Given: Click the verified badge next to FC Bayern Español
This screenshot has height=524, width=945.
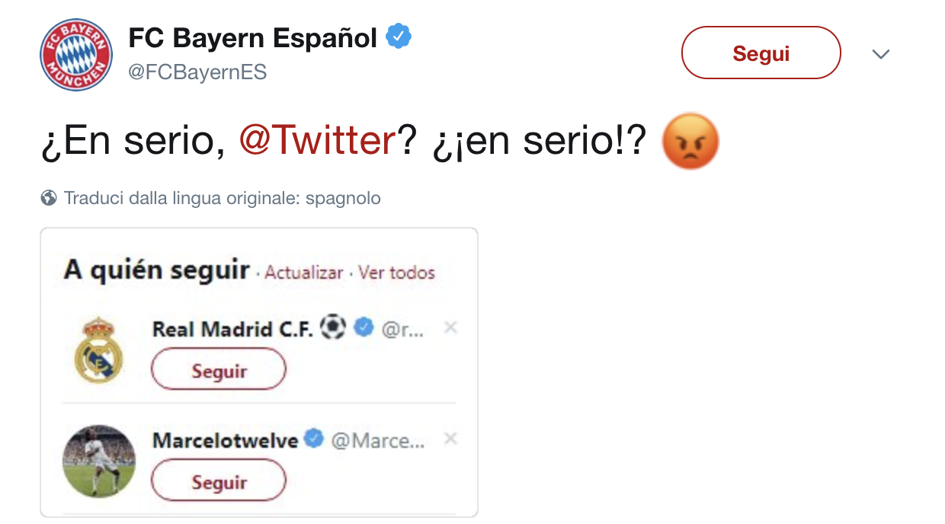Looking at the screenshot, I should tap(398, 37).
